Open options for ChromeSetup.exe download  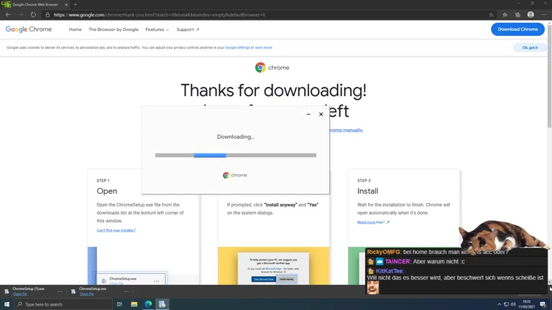(x=126, y=291)
